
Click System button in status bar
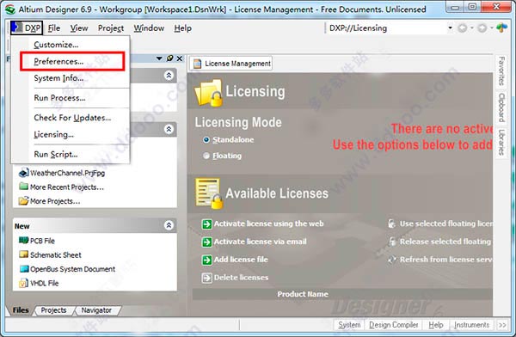click(x=349, y=325)
